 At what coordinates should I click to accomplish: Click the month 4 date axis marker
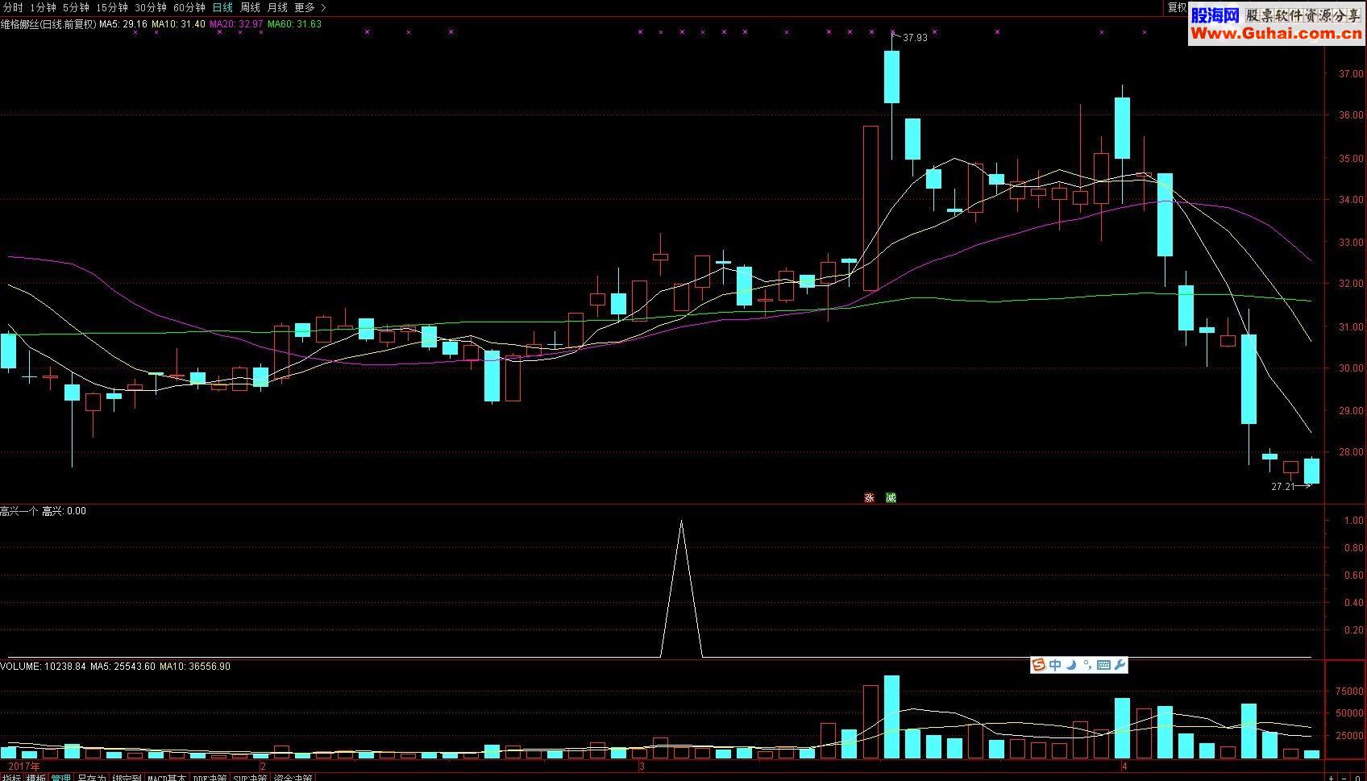(1124, 766)
